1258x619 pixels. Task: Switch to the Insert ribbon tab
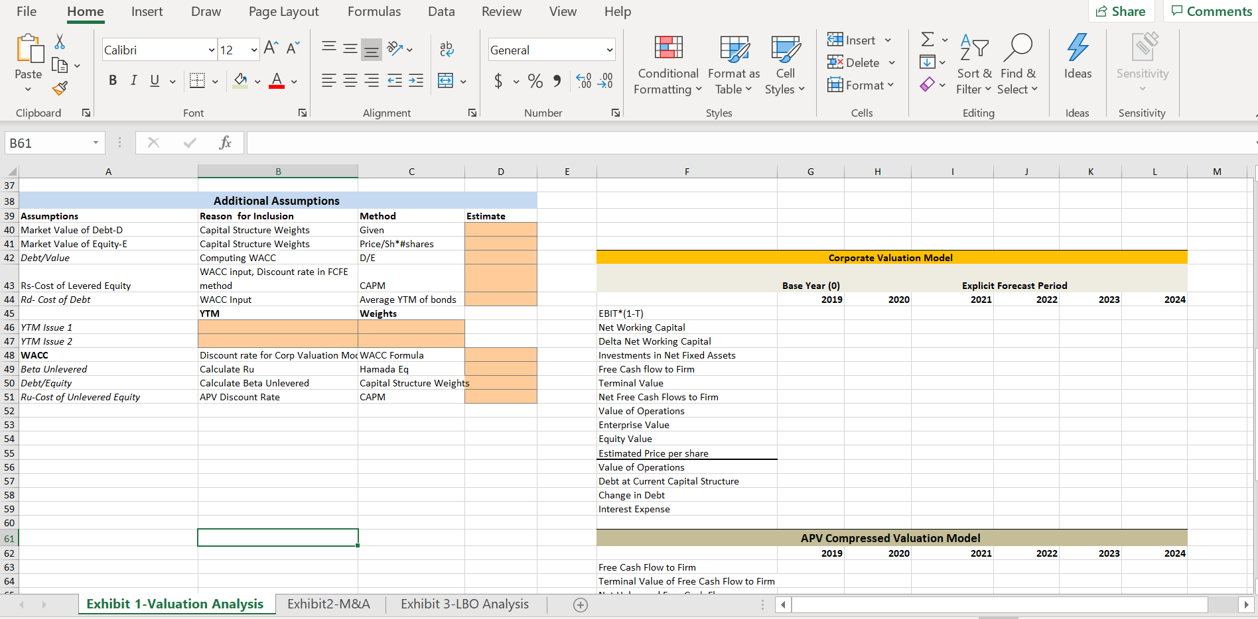tap(147, 11)
